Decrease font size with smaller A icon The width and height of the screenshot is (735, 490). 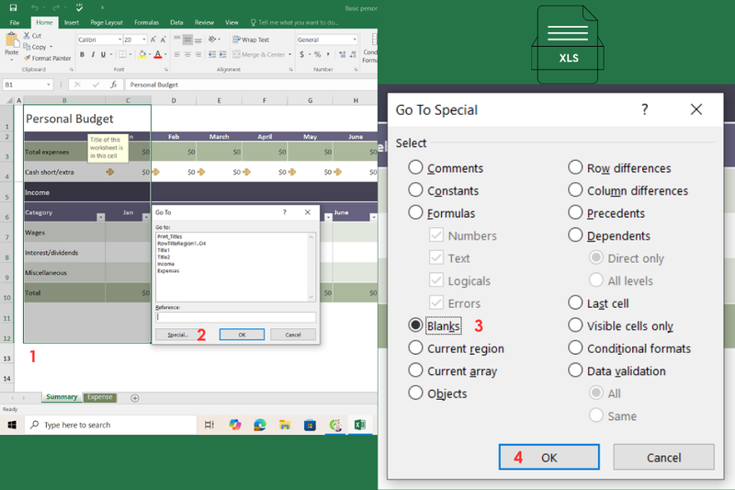[163, 40]
